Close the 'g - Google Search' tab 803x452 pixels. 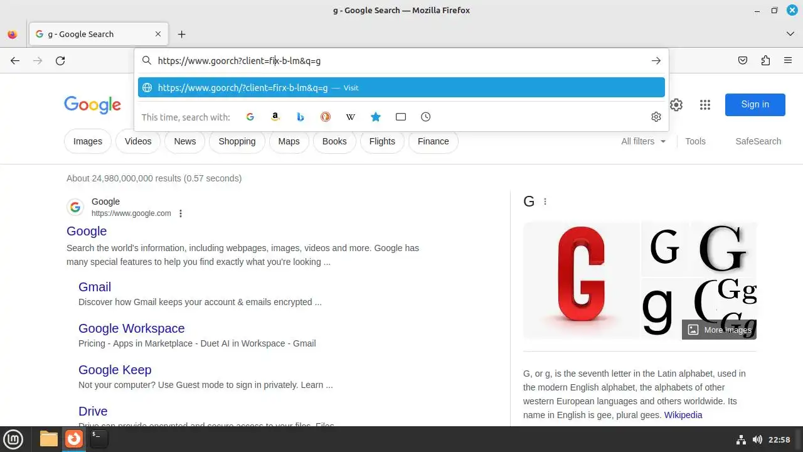[158, 35]
